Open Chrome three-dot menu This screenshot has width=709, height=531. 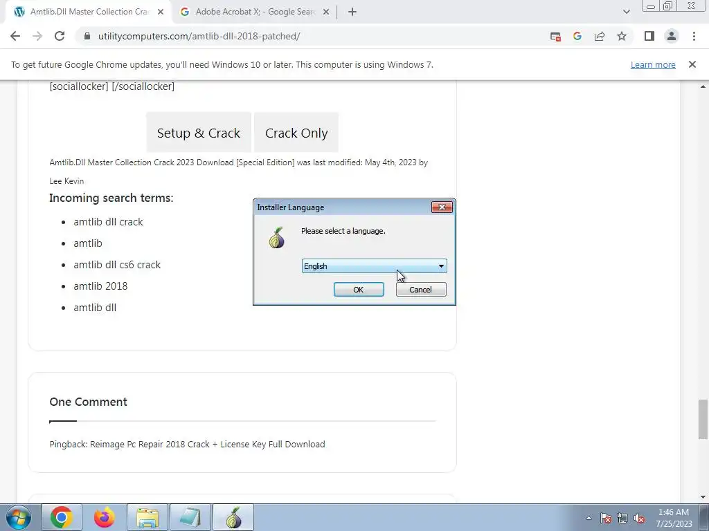click(x=694, y=36)
